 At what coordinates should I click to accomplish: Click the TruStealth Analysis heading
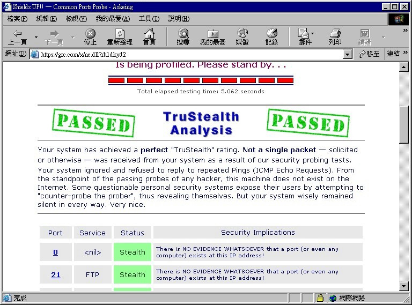[201, 123]
